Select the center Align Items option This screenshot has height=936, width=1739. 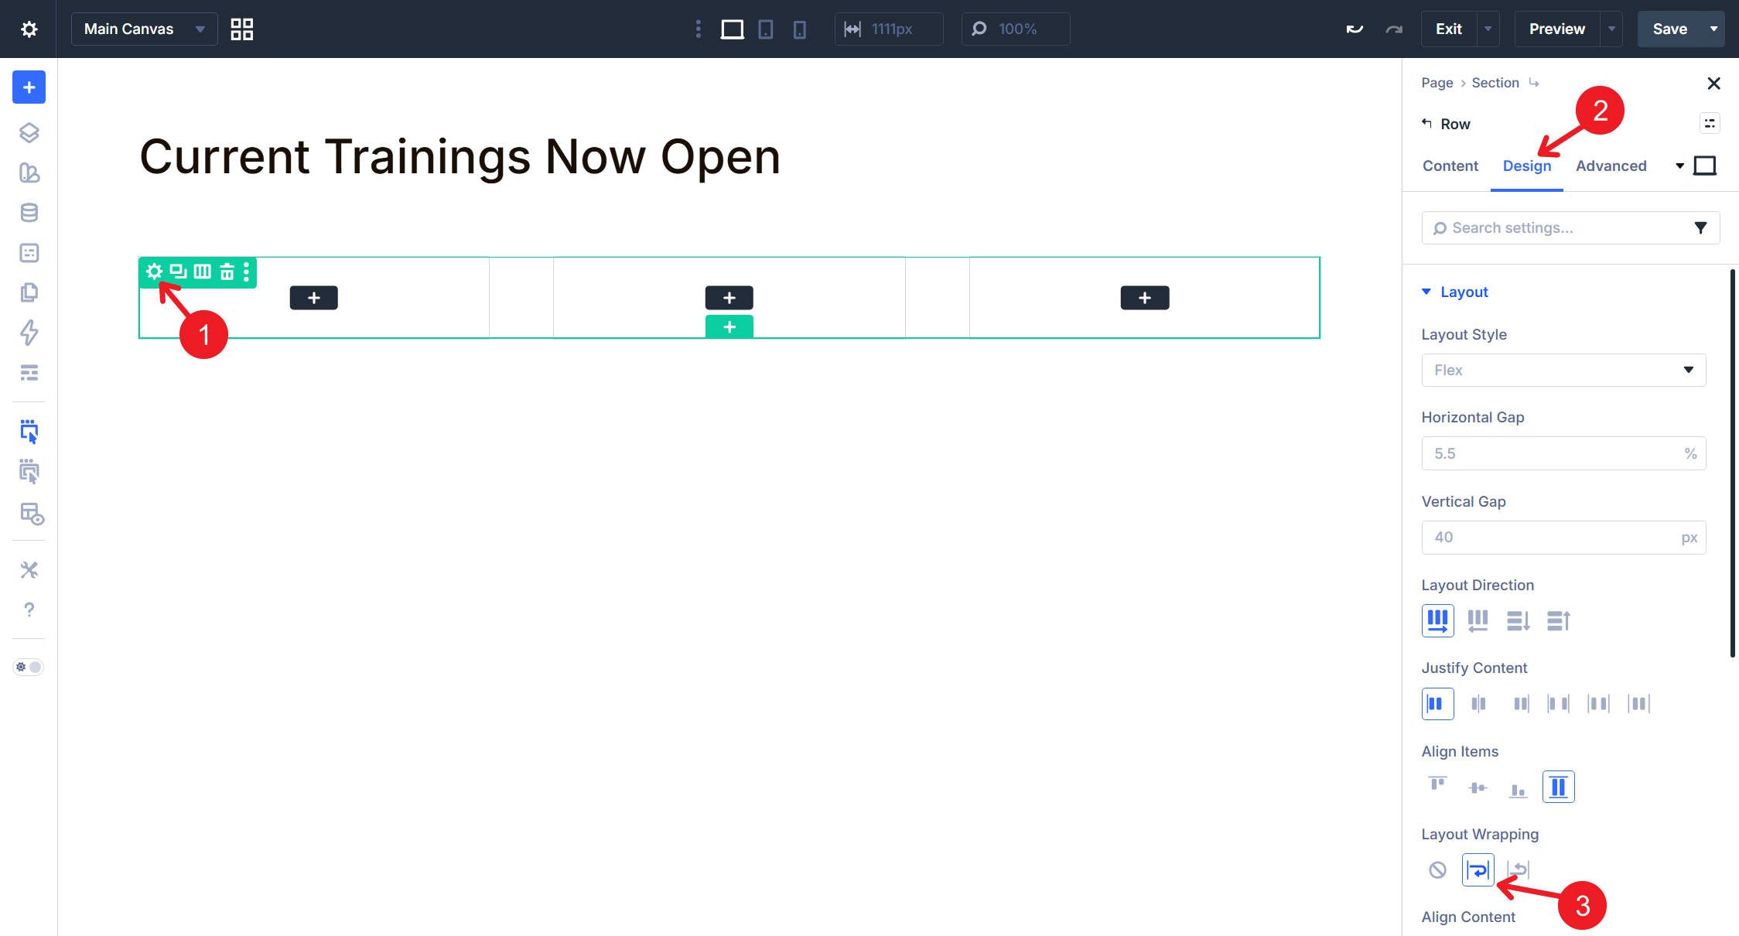(x=1478, y=787)
